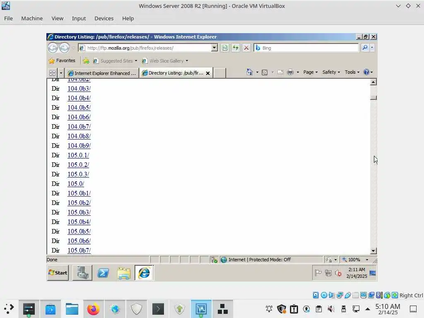Open the 104.0b9/ directory link

tap(79, 146)
